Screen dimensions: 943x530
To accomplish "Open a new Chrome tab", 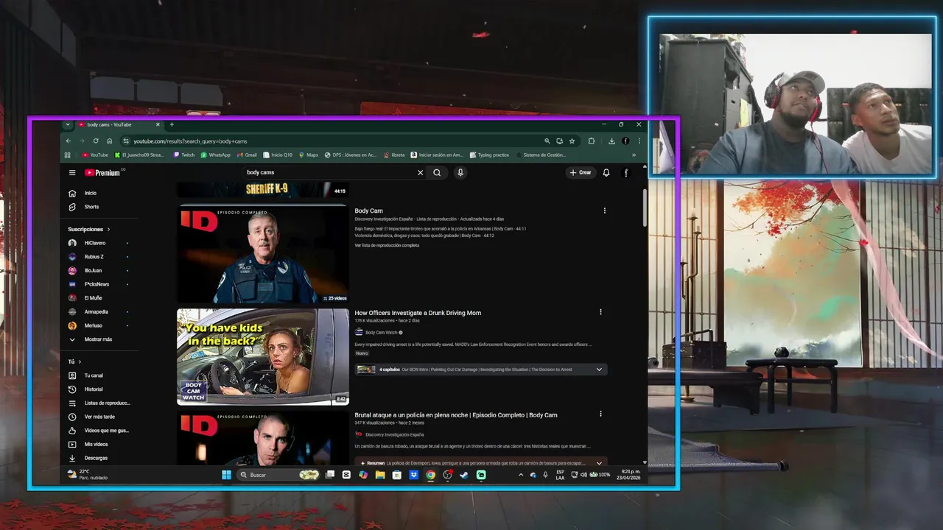I will [x=172, y=124].
